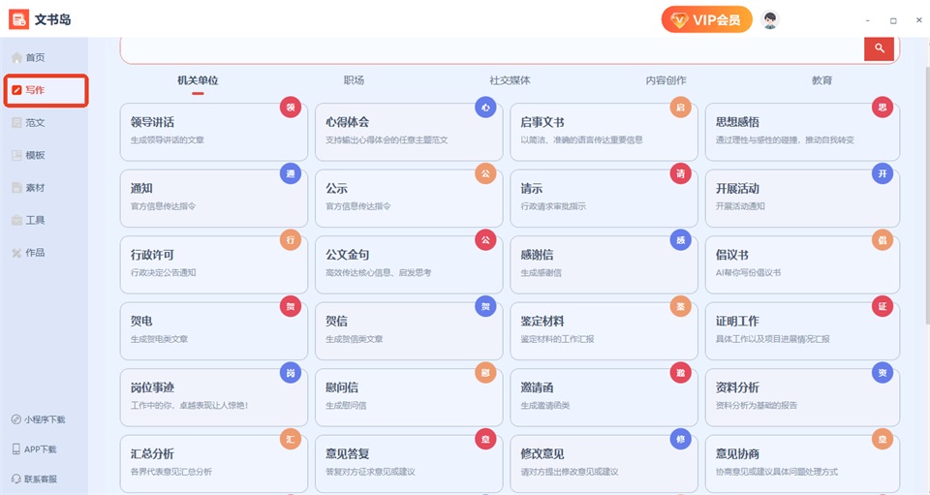Click the search input field

tap(492, 49)
